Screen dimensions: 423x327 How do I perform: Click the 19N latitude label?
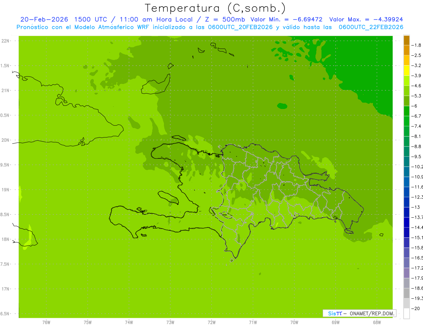point(5,190)
